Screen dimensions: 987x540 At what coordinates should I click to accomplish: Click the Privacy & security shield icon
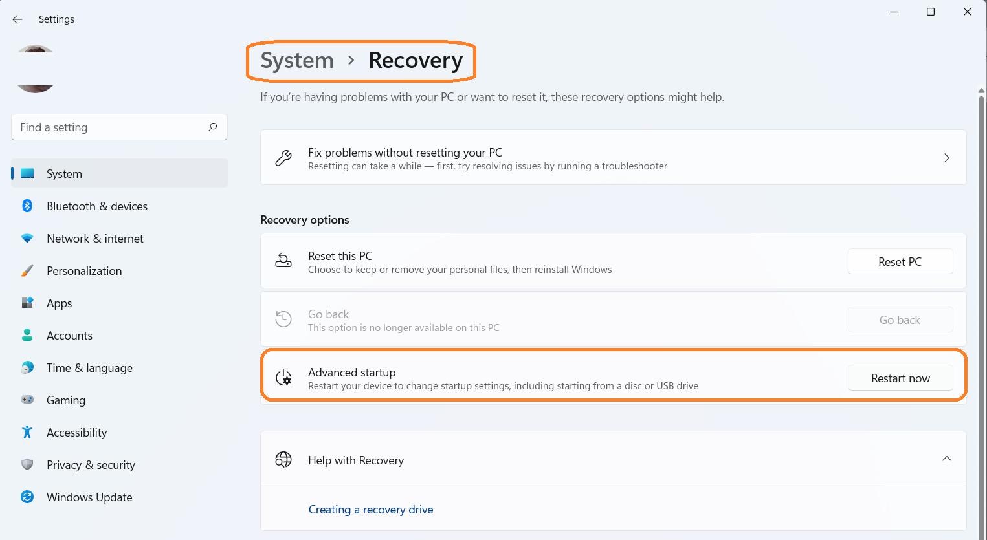click(x=27, y=464)
